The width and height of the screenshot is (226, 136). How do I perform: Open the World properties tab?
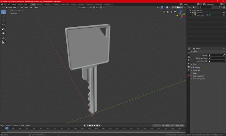[189, 70]
